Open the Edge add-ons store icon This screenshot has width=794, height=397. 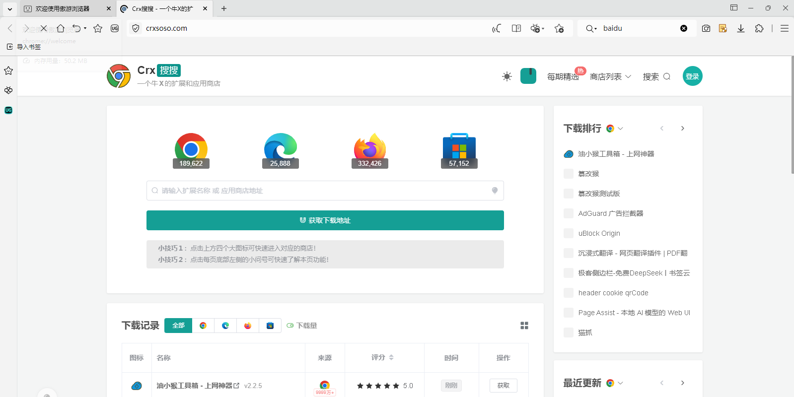tap(280, 149)
